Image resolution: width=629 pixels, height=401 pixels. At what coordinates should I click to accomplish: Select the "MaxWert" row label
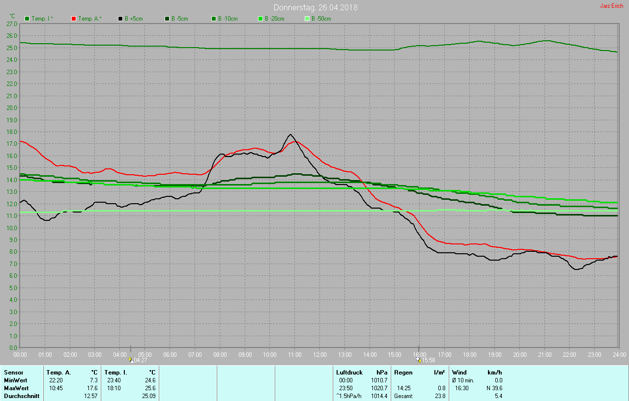[16, 388]
